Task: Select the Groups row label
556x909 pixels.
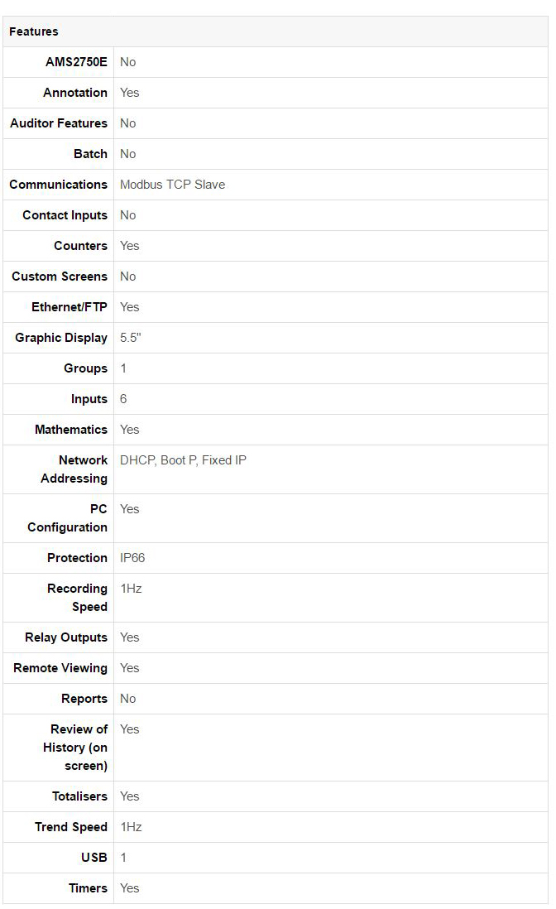Action: [86, 368]
